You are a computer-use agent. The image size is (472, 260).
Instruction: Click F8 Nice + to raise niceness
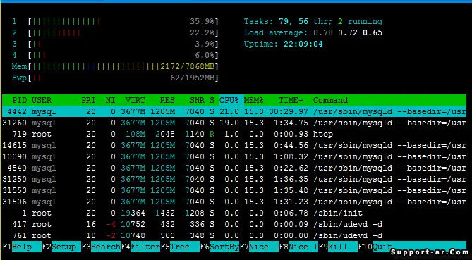point(298,247)
